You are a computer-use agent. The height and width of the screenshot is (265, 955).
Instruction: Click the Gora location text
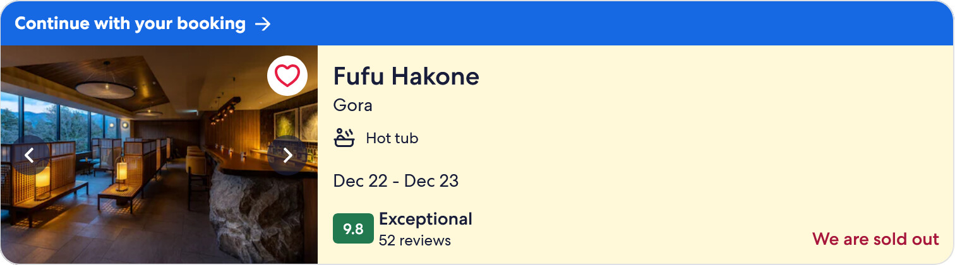click(x=352, y=105)
